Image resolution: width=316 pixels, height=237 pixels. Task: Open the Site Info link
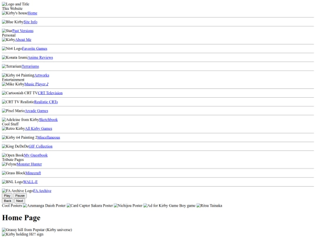(x=30, y=22)
